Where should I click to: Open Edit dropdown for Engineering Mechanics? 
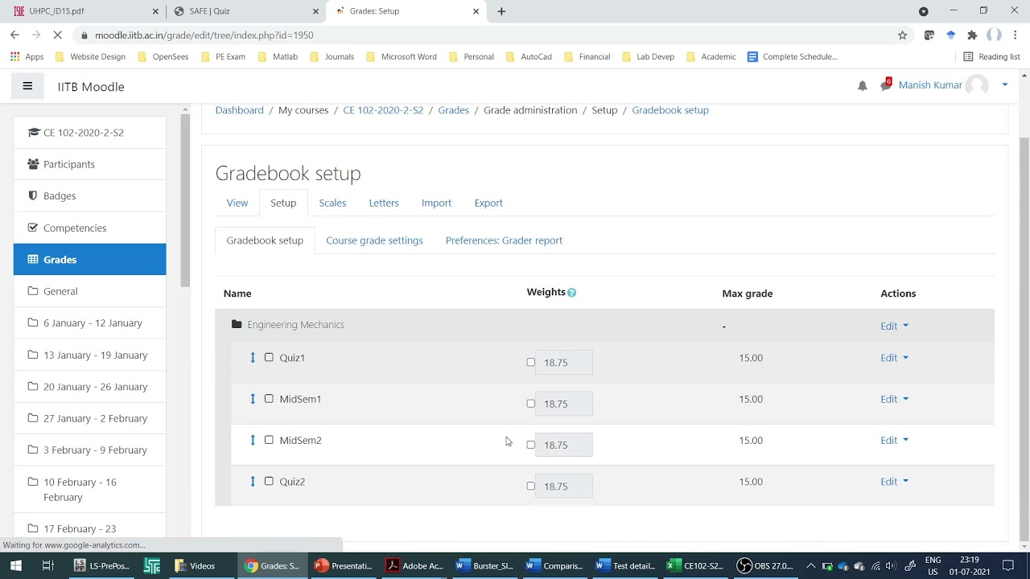[894, 326]
